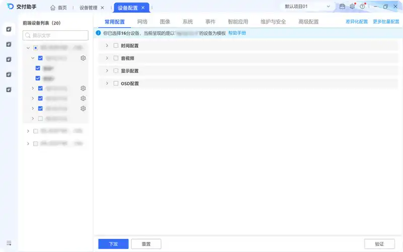This screenshot has width=403, height=252.
Task: Close the 设备管理 tab with its X
Action: (102, 8)
